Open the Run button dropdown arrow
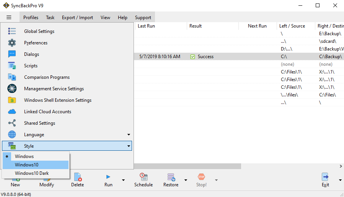This screenshot has height=197, width=344. (123, 180)
